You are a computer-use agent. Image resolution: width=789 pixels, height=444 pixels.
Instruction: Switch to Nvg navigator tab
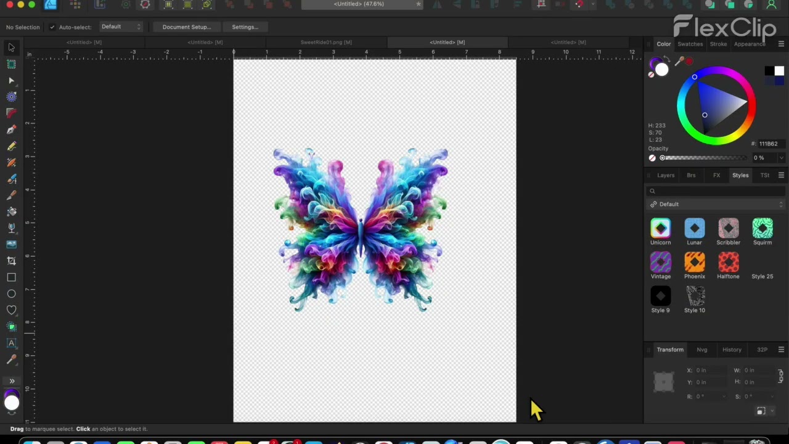pos(701,350)
